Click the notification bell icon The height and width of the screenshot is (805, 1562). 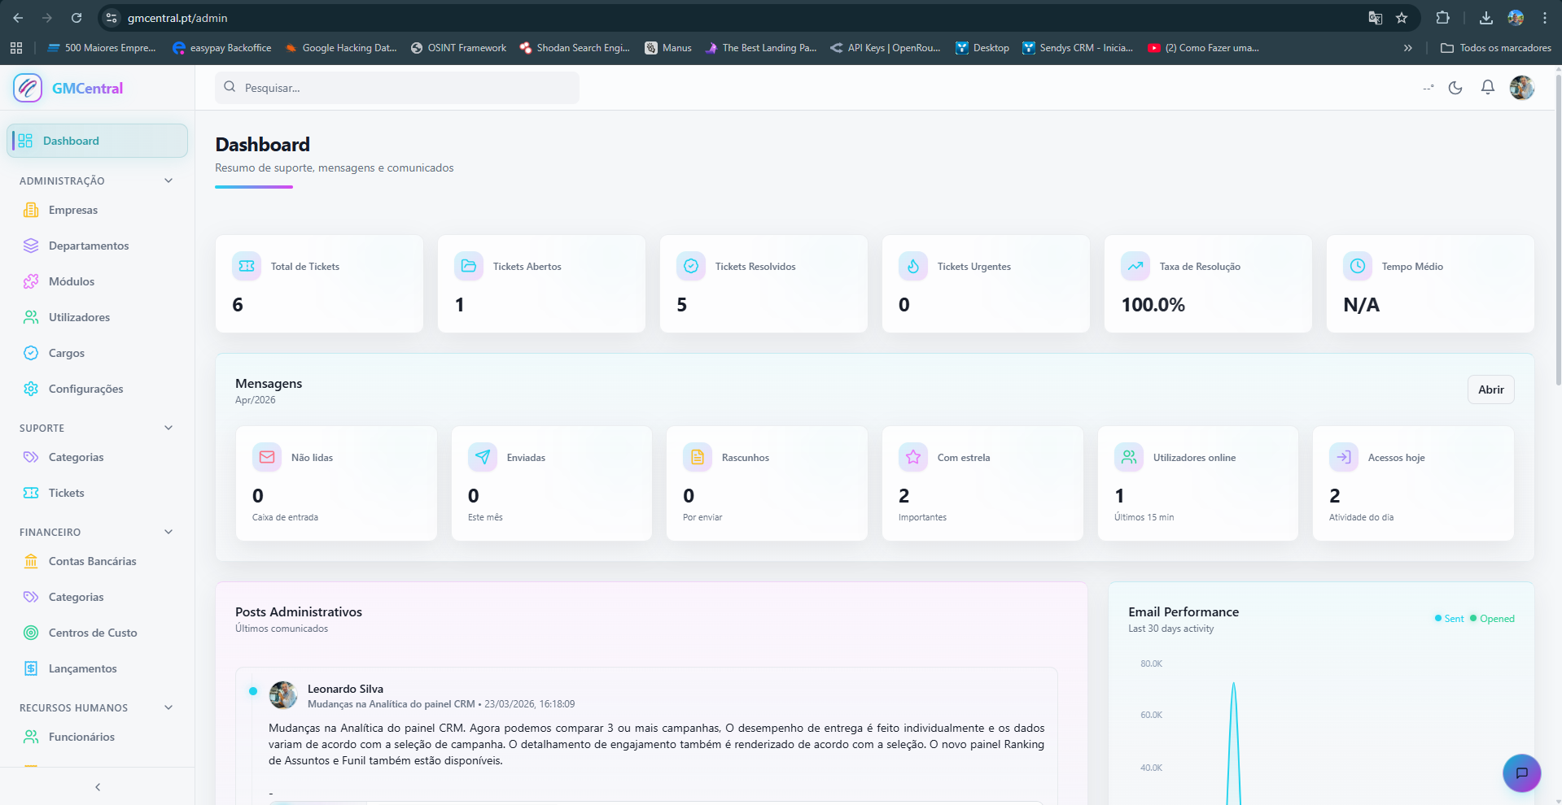[1487, 88]
